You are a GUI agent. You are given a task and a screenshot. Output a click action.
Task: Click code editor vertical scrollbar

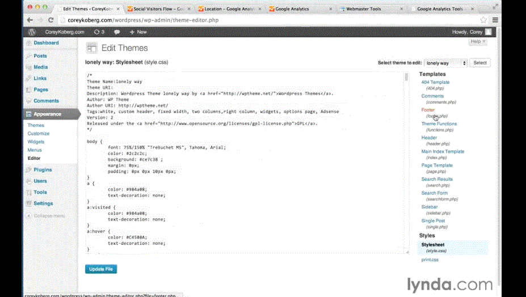coord(406,77)
